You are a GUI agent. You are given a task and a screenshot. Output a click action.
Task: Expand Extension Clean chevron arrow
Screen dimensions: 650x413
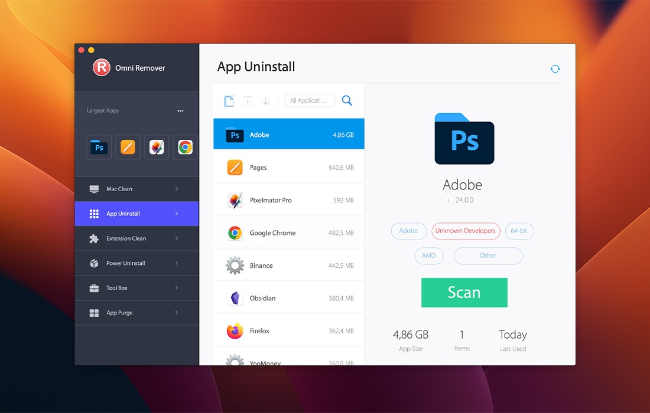click(177, 238)
